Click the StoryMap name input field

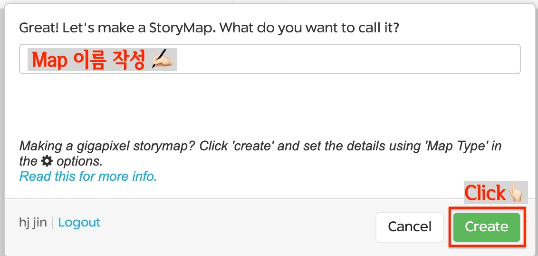[333, 59]
